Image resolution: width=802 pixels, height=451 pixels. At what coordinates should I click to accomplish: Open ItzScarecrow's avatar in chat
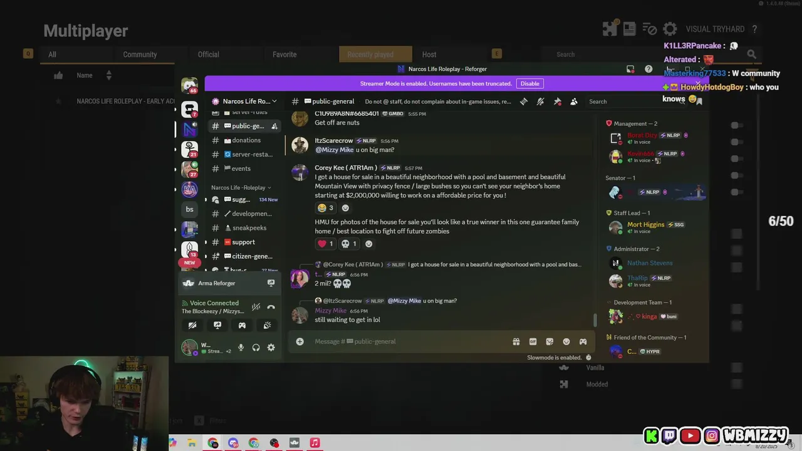[299, 145]
